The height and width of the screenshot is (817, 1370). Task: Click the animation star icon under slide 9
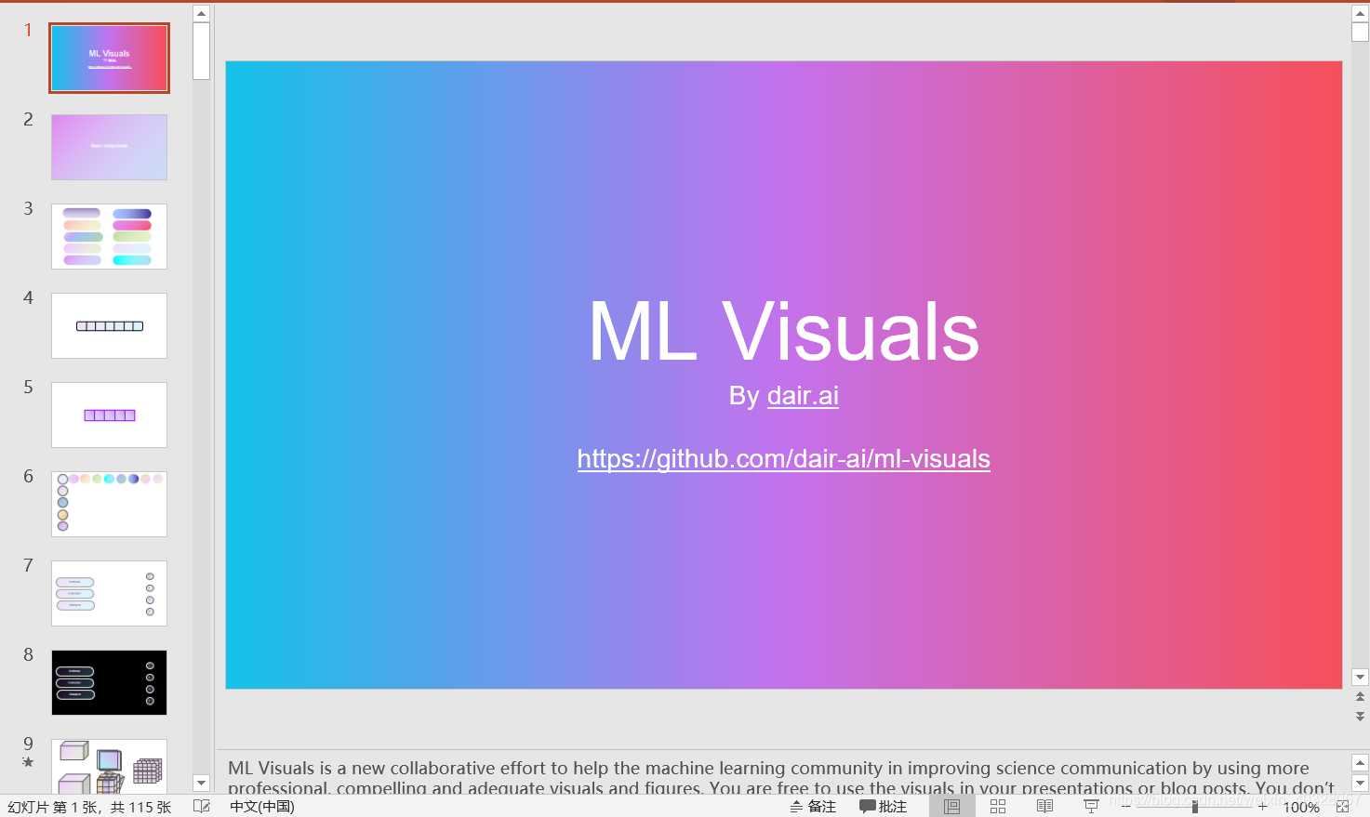click(x=28, y=762)
